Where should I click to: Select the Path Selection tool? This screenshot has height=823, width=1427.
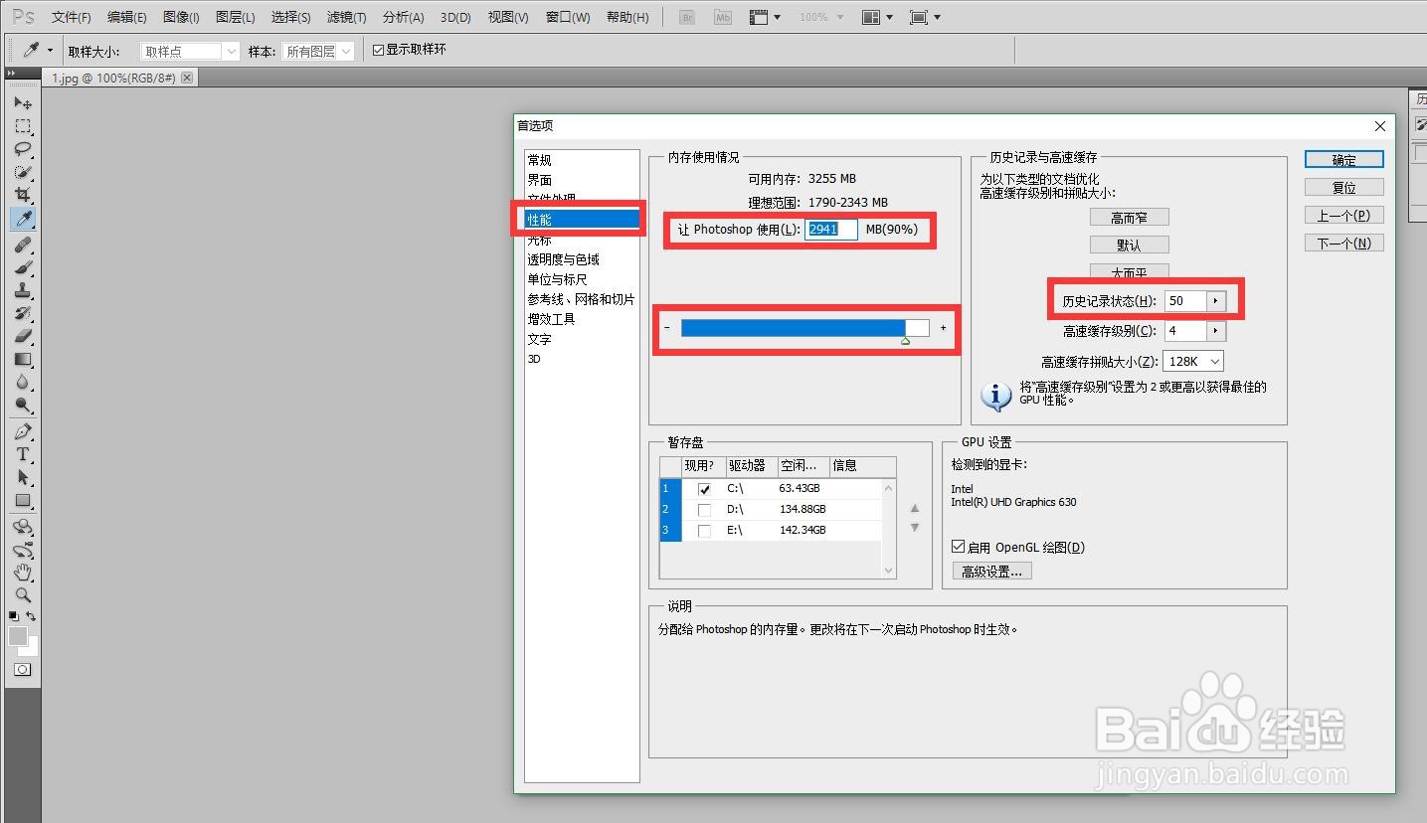[22, 478]
